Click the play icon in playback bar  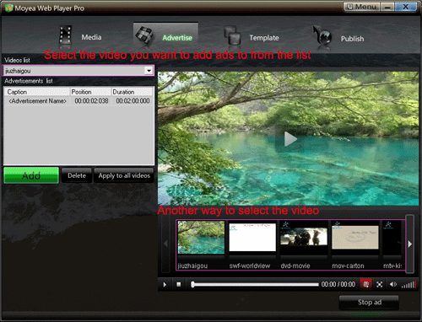(165, 285)
